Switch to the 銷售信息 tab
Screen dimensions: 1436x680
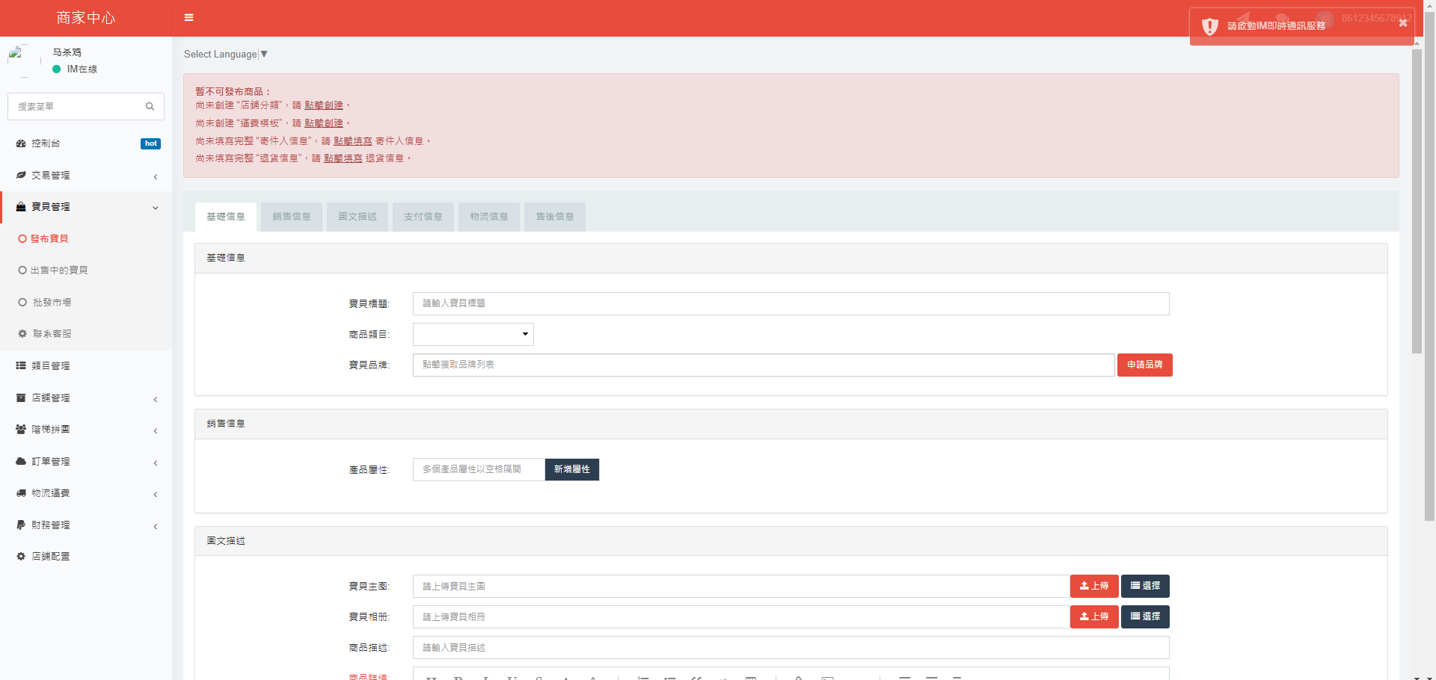point(291,217)
